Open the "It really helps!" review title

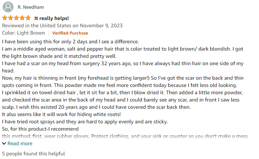(51, 18)
